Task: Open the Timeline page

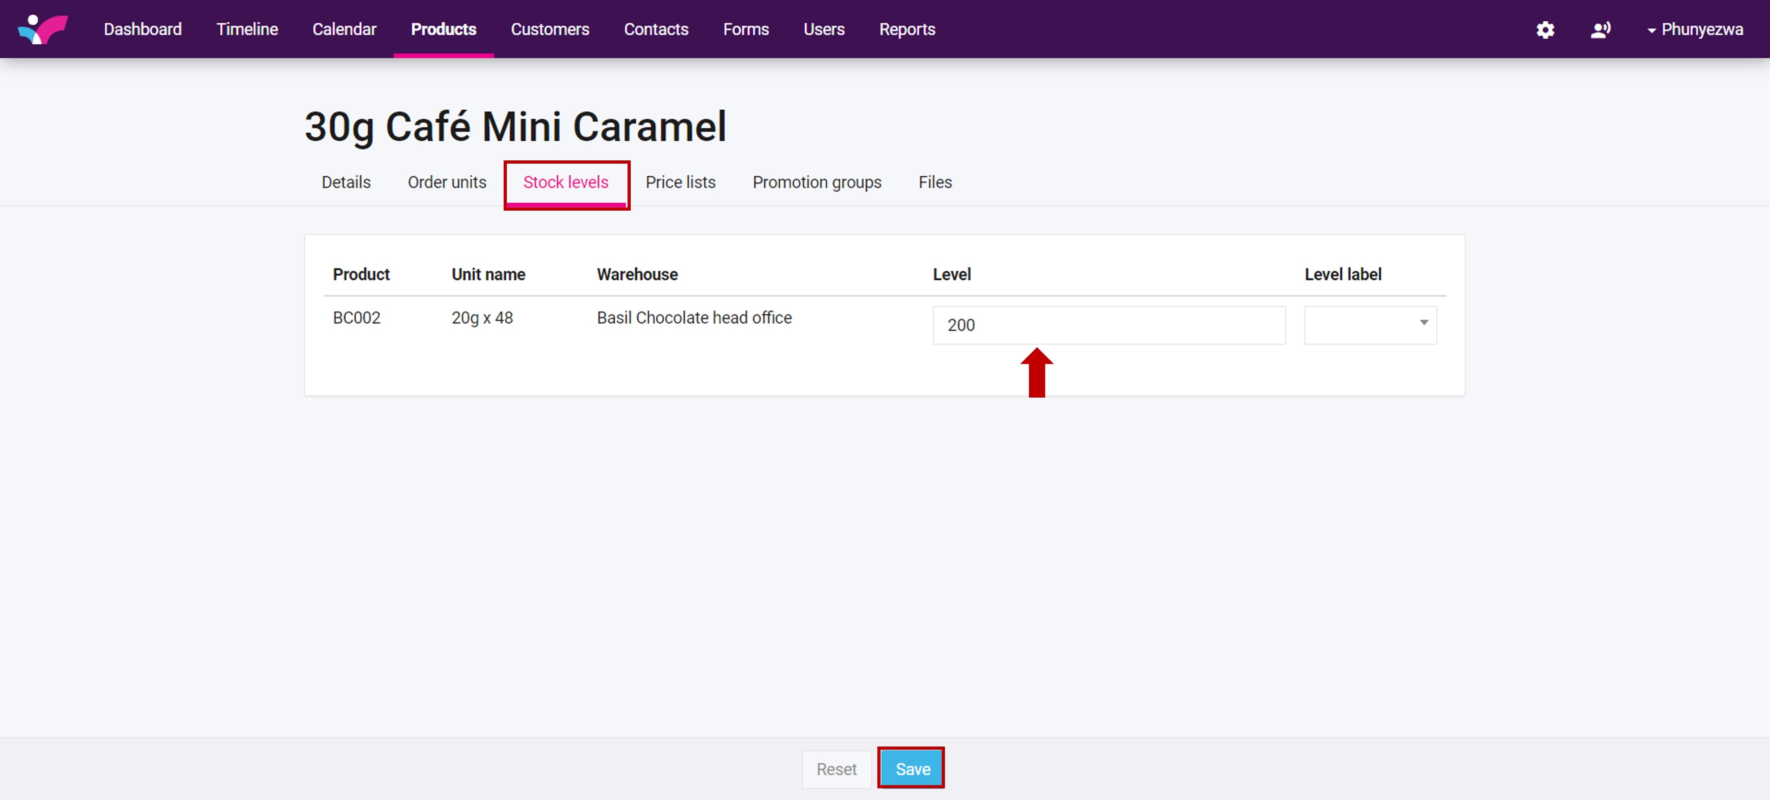Action: (x=247, y=29)
